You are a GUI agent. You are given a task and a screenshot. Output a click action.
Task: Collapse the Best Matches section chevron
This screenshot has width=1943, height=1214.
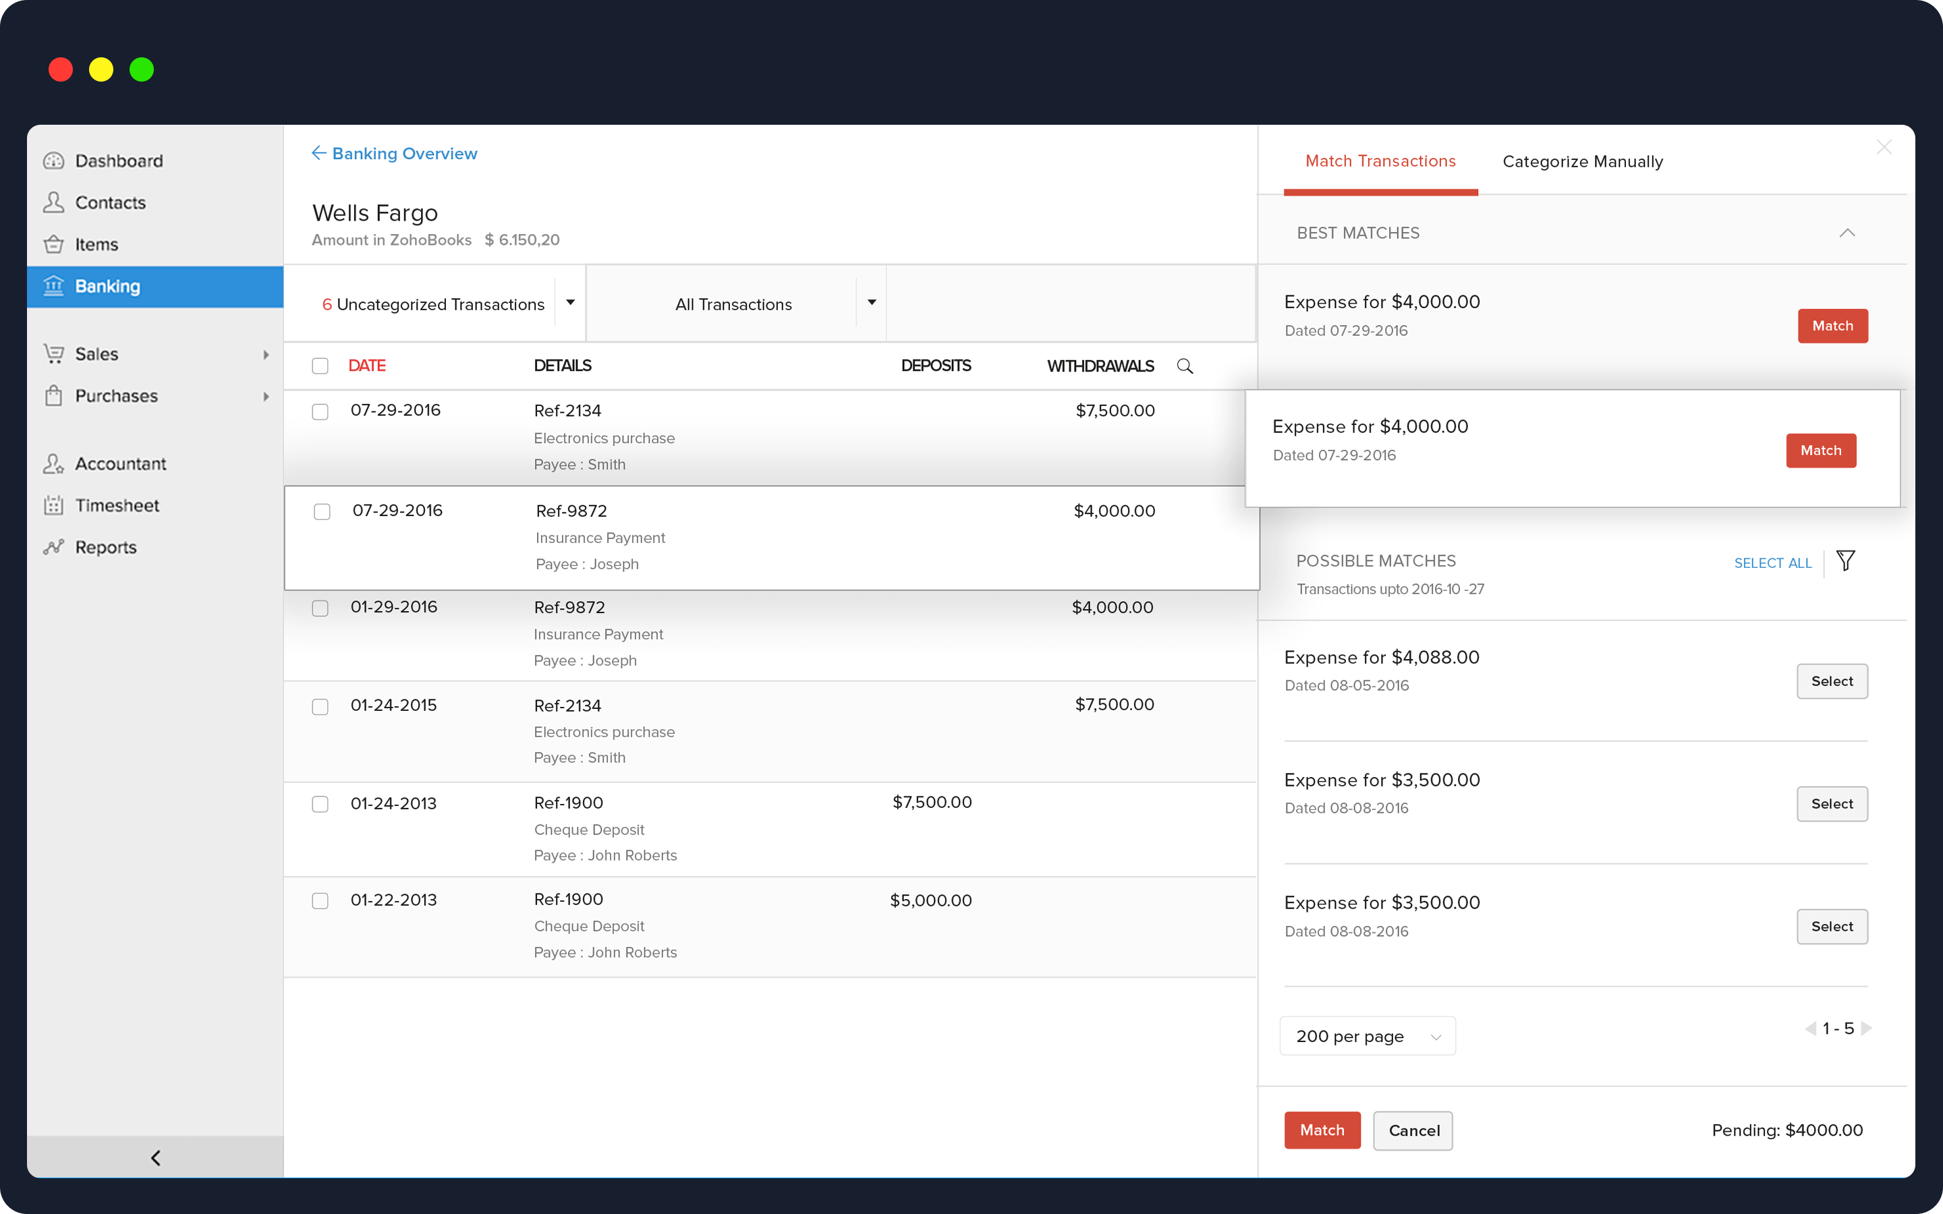(1847, 233)
